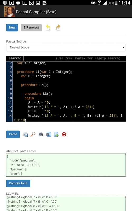This screenshot has height=211, width=132.
Task: Click the '@.string6 = global' IR line
Action: pyautogui.click(x=34, y=206)
